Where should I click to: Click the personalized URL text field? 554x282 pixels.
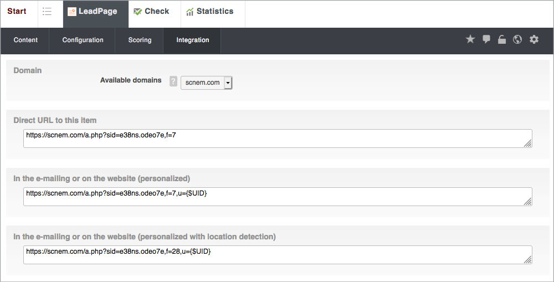tap(277, 197)
